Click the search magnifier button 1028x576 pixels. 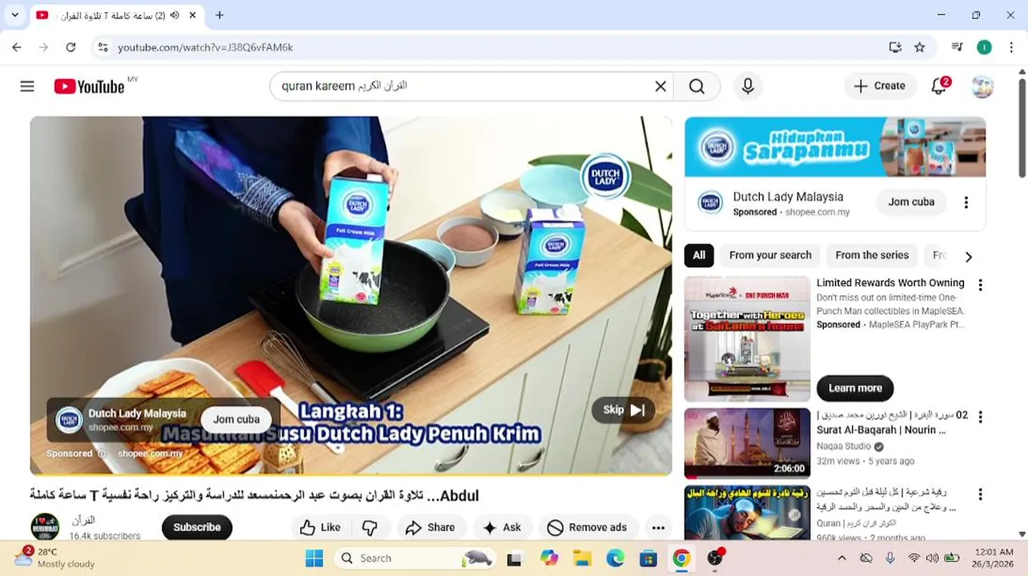point(697,86)
